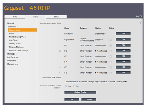Switch to the Home tab
This screenshot has height=107, width=151.
(x=15, y=17)
